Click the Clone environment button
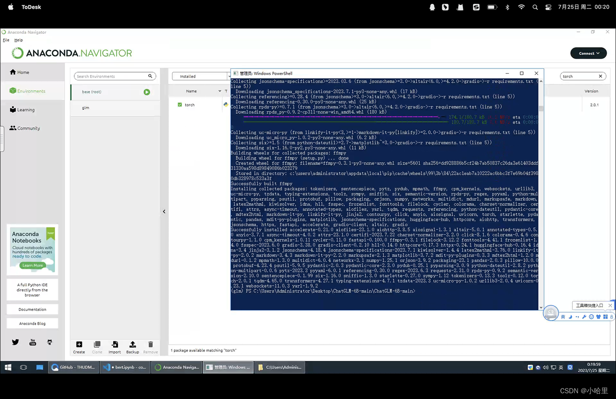 pyautogui.click(x=97, y=347)
